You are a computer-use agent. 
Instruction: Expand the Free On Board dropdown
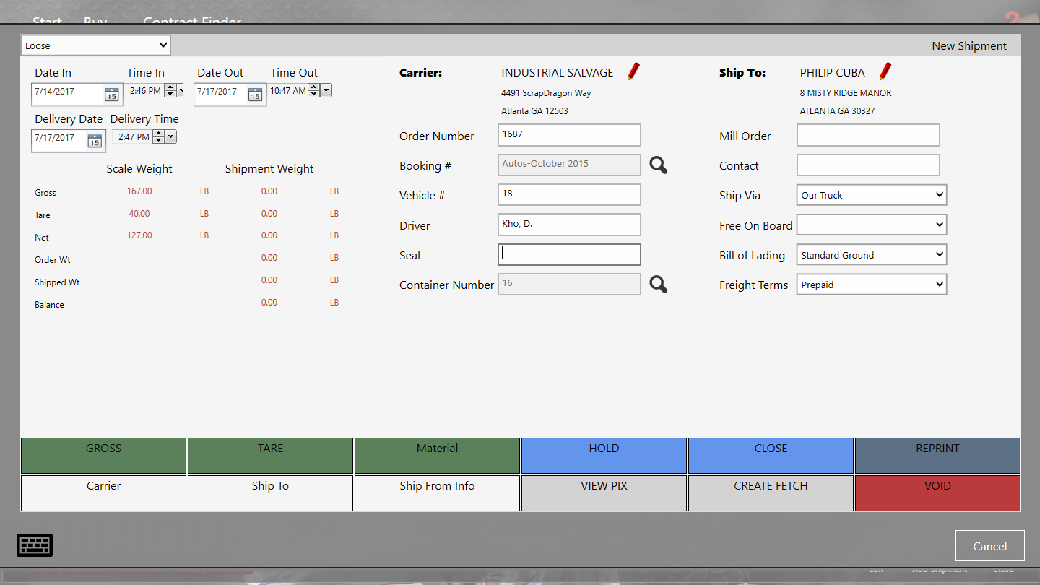tap(872, 225)
